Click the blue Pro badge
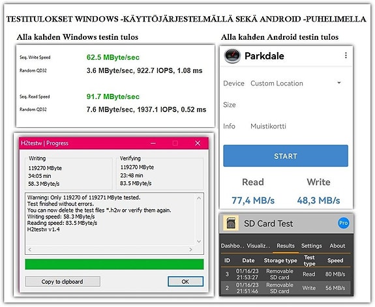This screenshot has height=307, width=375. pos(344,223)
